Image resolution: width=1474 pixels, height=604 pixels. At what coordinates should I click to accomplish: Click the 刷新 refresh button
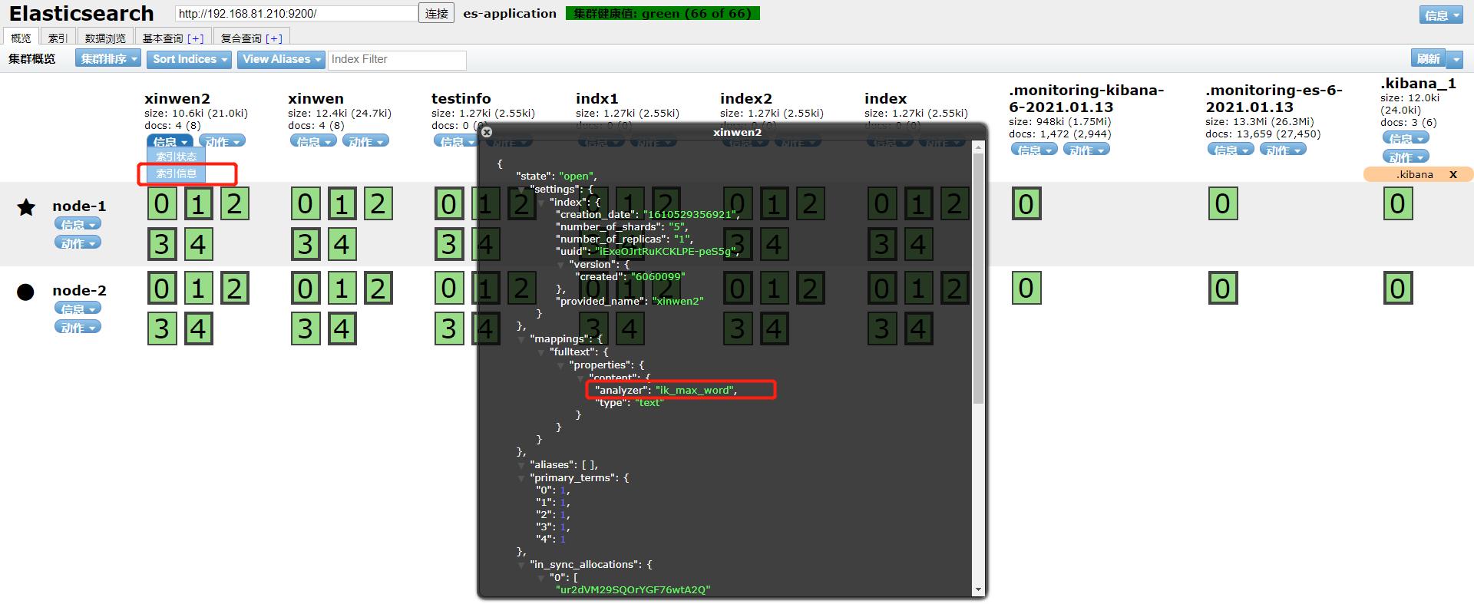point(1428,59)
